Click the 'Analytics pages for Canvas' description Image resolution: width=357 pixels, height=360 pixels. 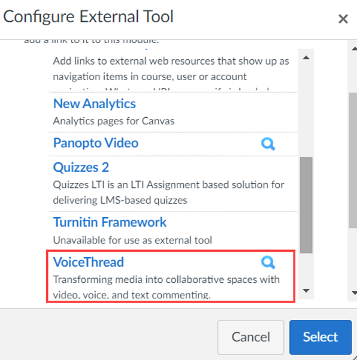(114, 121)
